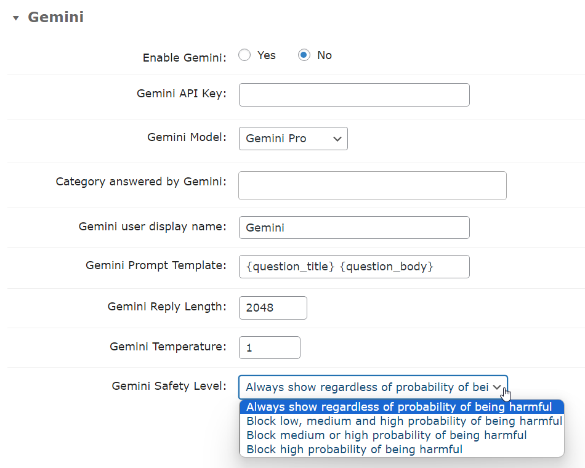Open the Gemini Model dropdown
The height and width of the screenshot is (468, 585).
click(293, 139)
